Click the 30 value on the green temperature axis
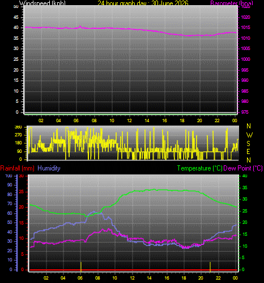Viewport: 264px width, 283px height. pyautogui.click(x=245, y=199)
